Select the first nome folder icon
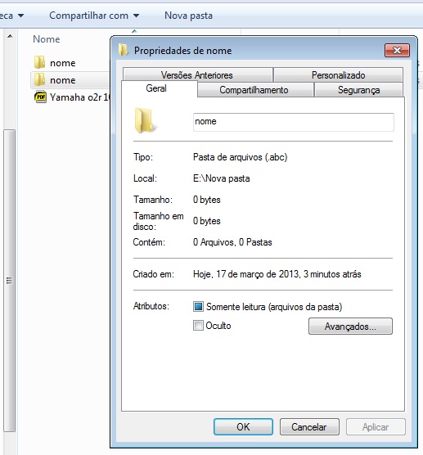This screenshot has height=455, width=423. point(39,62)
